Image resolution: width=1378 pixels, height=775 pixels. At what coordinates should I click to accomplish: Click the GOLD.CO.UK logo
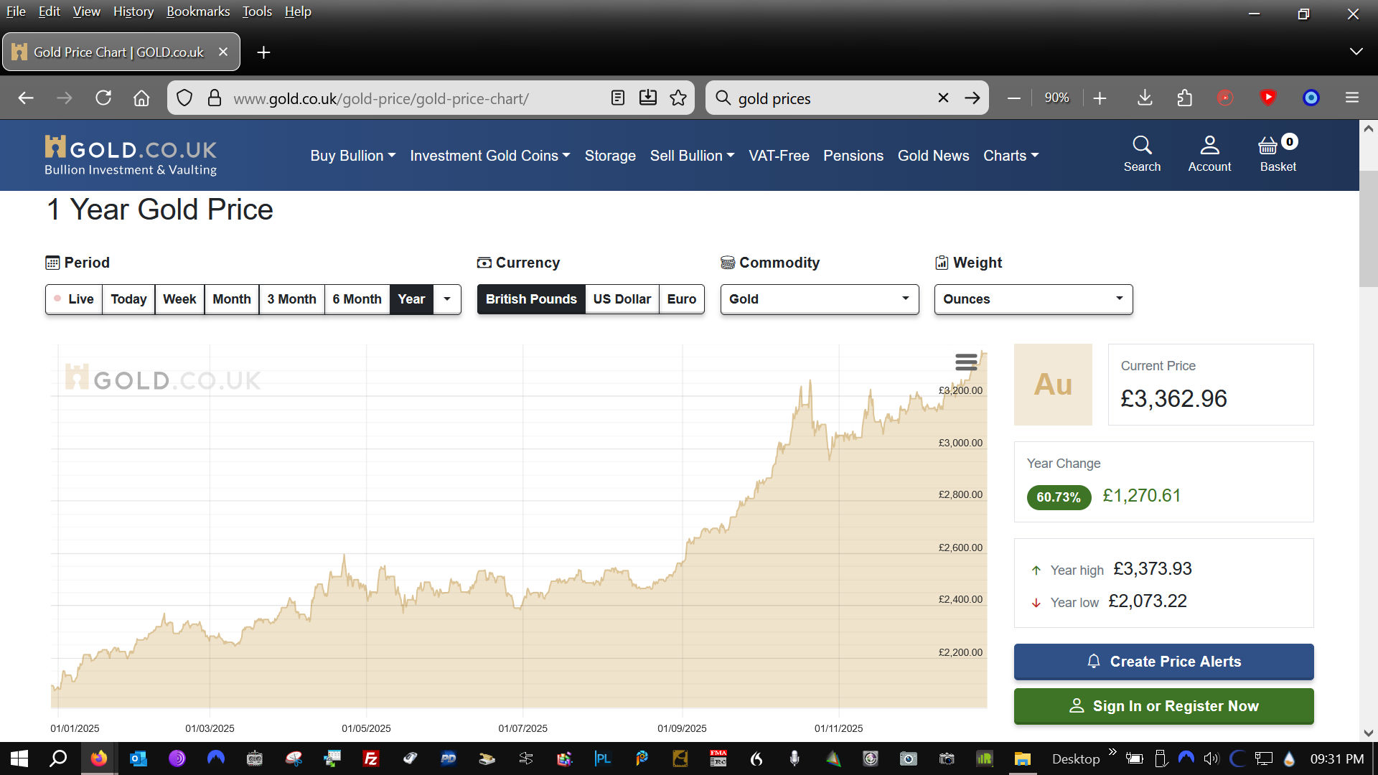pos(131,155)
